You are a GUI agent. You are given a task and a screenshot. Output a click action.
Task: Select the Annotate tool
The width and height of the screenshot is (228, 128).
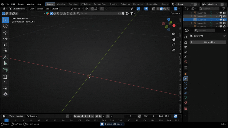pyautogui.click(x=5, y=57)
